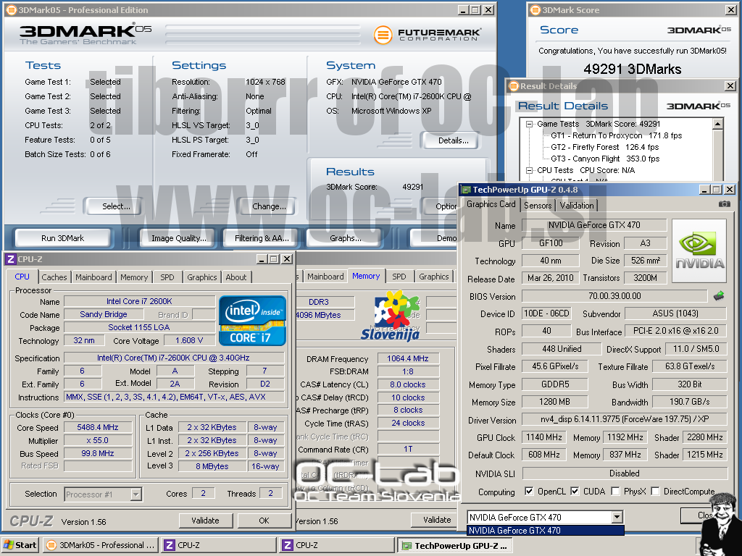Click the Core Voltage 1.608 V value
Viewport: 742px width, 556px height.
(x=189, y=340)
